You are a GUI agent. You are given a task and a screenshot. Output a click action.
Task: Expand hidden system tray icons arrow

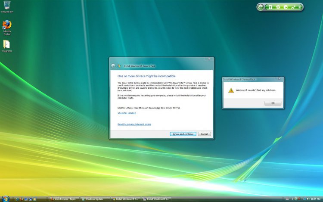coord(292,199)
